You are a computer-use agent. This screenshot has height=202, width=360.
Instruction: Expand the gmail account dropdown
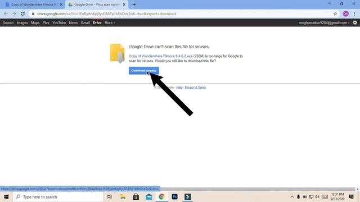(x=324, y=22)
